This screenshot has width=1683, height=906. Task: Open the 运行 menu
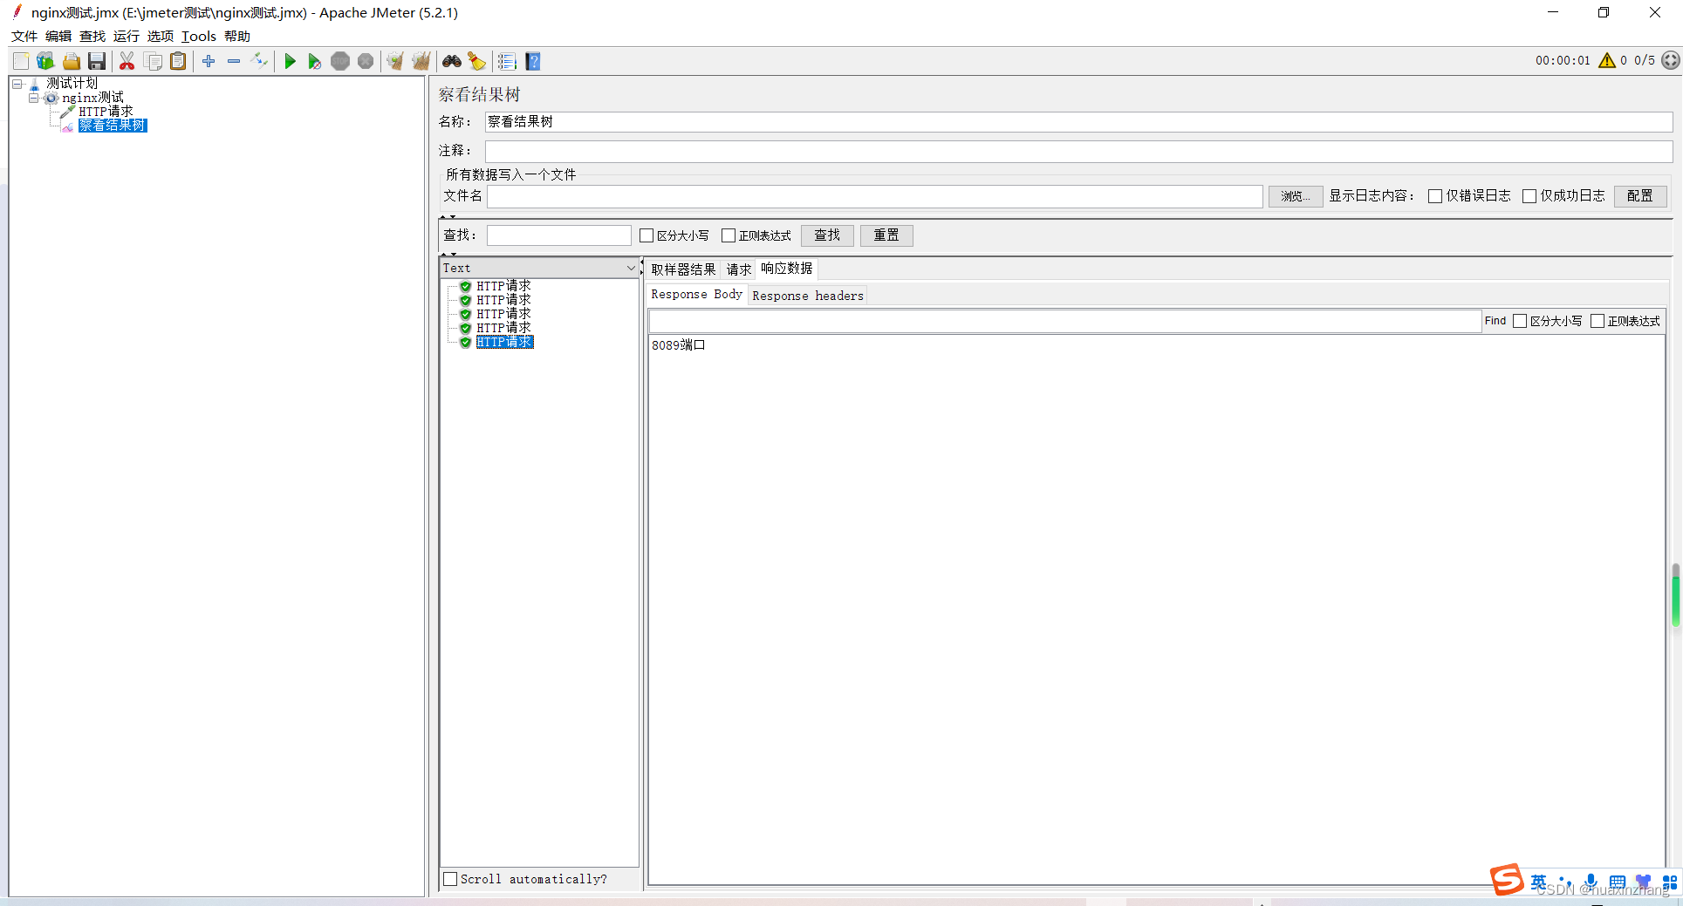127,36
